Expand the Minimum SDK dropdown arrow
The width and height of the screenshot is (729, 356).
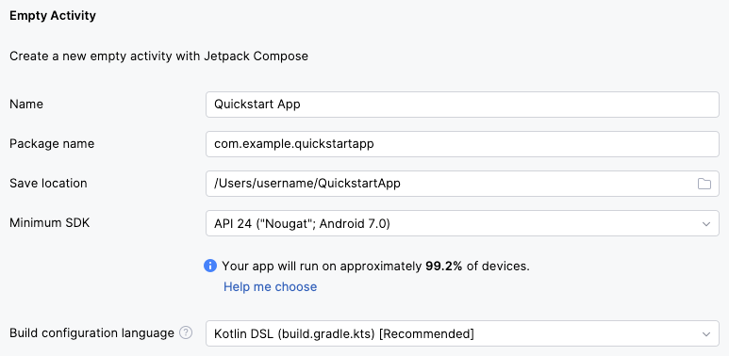(705, 224)
